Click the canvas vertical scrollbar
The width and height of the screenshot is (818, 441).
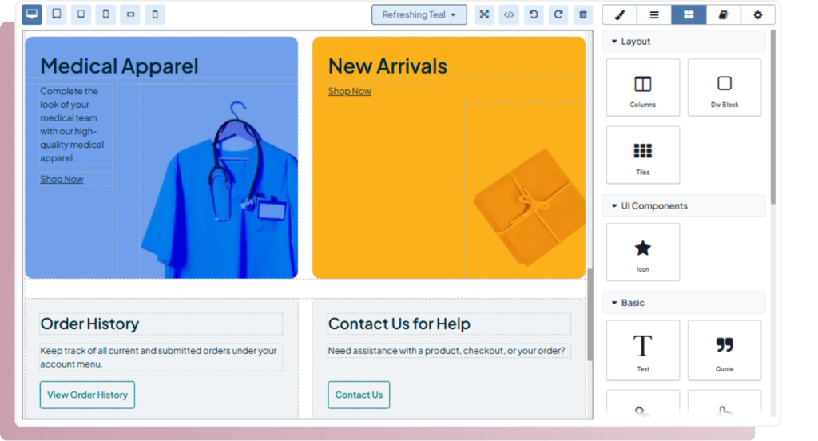tap(590, 314)
